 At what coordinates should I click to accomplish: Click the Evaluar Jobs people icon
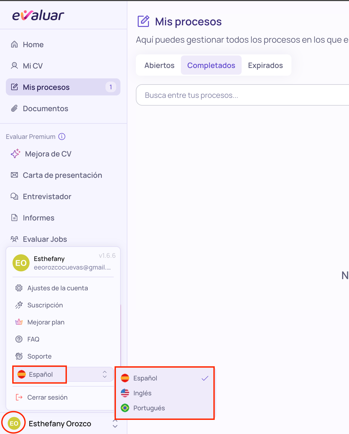[x=14, y=239]
